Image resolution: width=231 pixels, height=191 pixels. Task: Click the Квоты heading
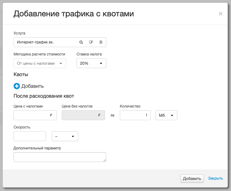point(21,74)
